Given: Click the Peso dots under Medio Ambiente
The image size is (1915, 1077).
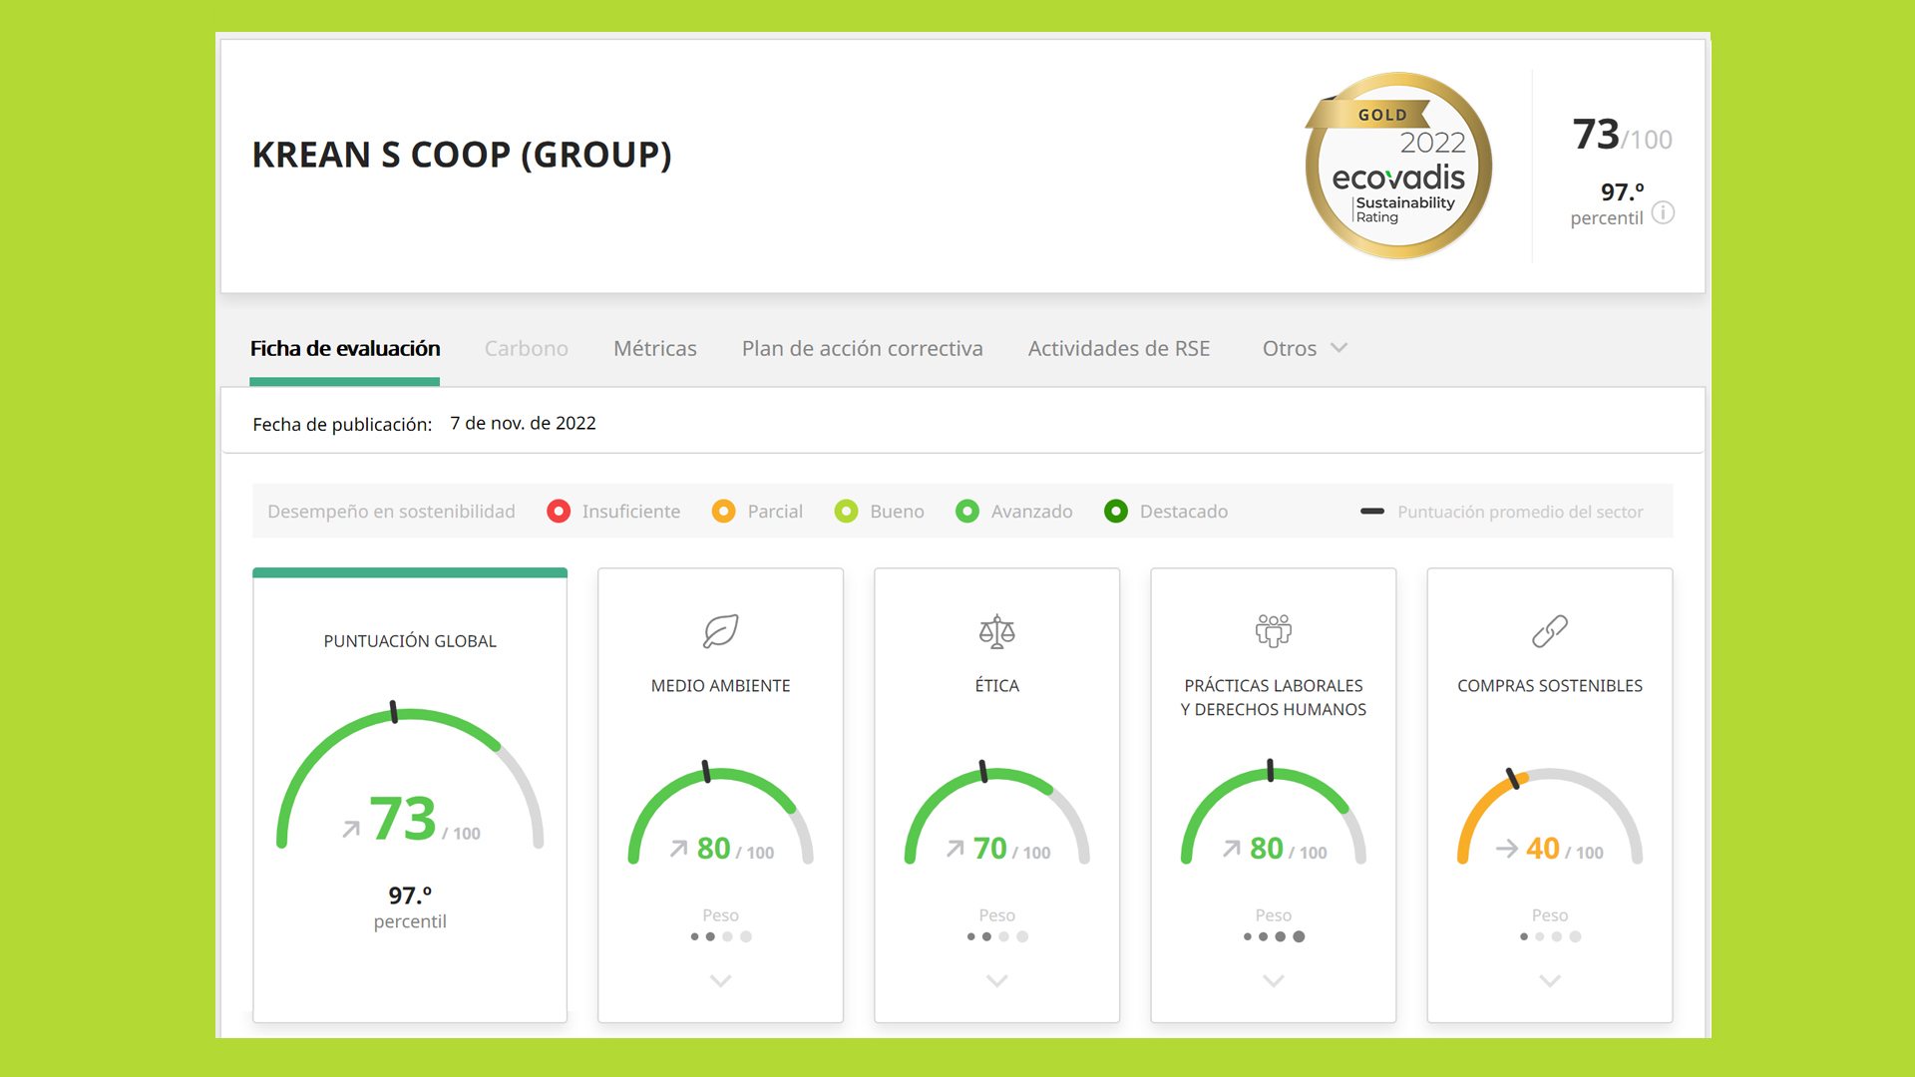Looking at the screenshot, I should 720,936.
